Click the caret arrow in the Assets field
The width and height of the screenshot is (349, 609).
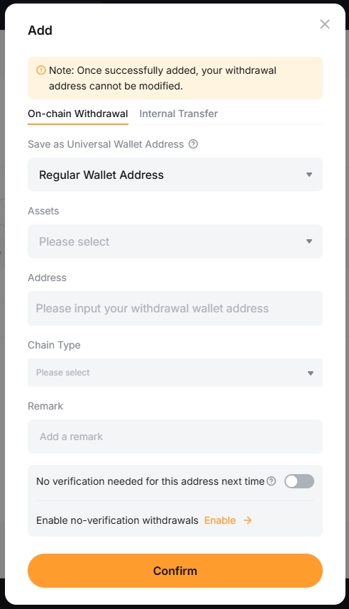(309, 241)
